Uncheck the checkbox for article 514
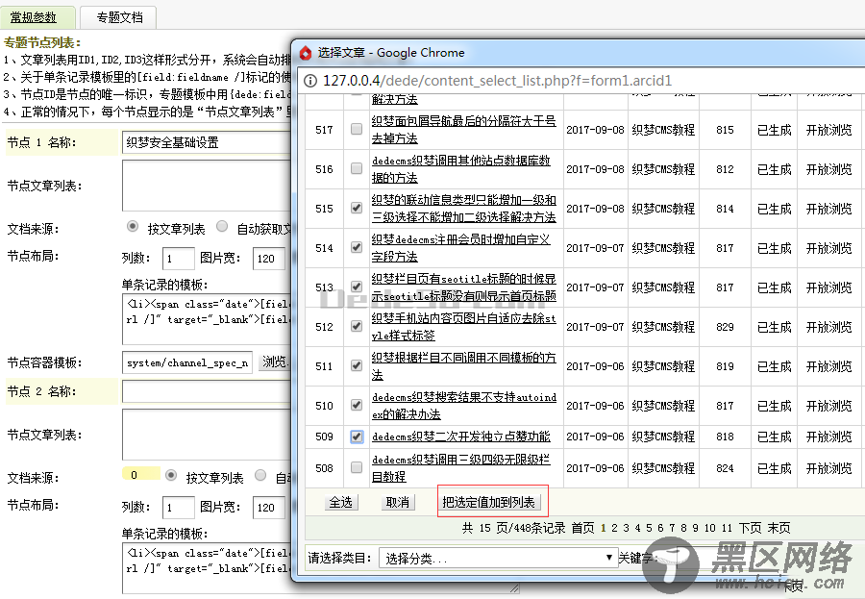Image resolution: width=865 pixels, height=599 pixels. pyautogui.click(x=357, y=247)
